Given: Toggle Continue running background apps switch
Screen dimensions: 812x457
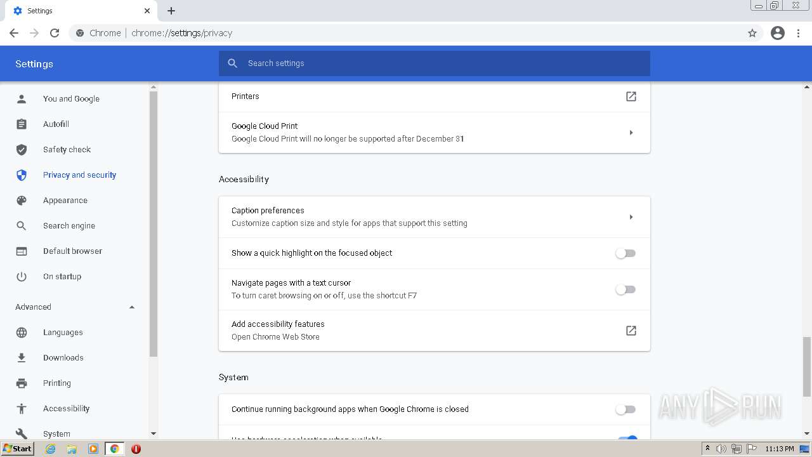Looking at the screenshot, I should [625, 409].
